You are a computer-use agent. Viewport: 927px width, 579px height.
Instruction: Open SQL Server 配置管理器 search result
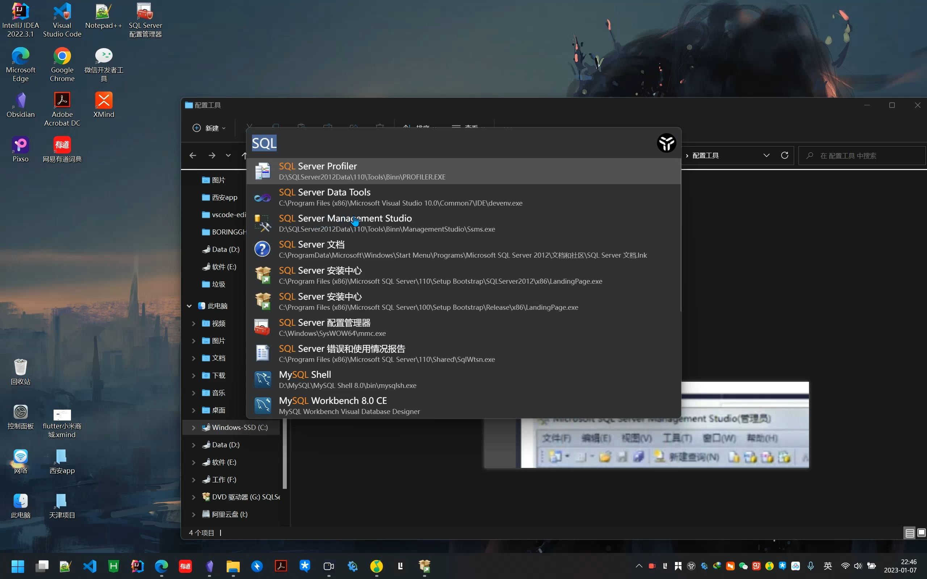tap(463, 327)
